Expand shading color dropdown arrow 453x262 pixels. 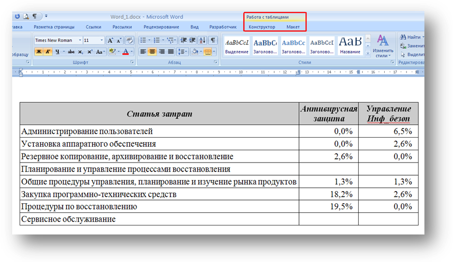201,52
